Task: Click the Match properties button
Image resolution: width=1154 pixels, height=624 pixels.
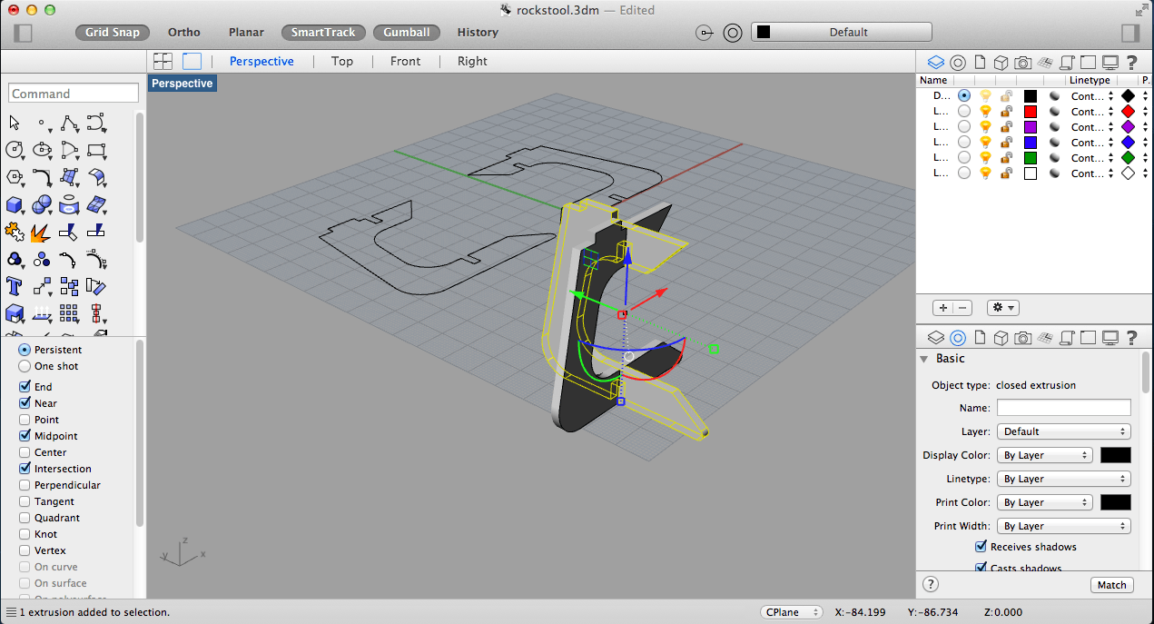Action: (x=1111, y=585)
